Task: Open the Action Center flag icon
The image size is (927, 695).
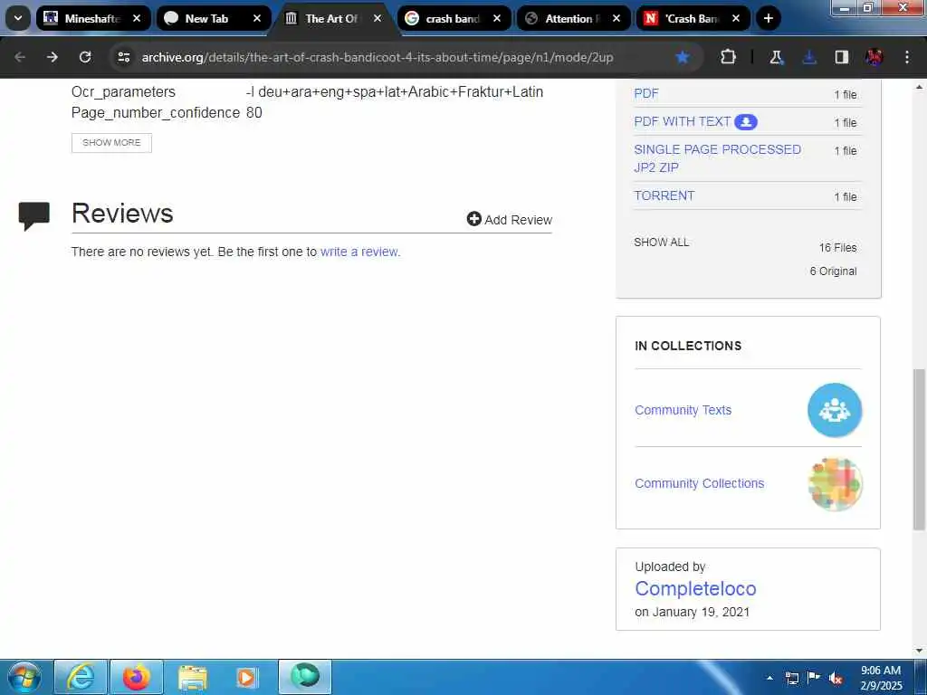Action: (x=814, y=678)
